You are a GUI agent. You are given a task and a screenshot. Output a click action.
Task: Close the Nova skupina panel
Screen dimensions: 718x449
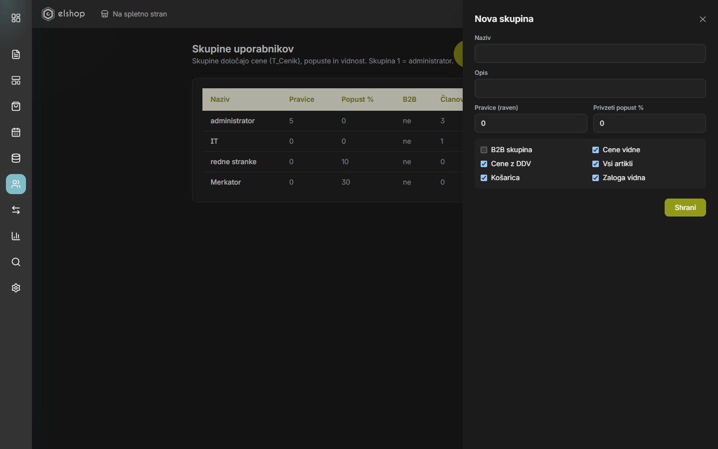point(703,19)
